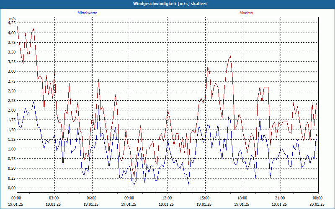Click the '06:00' x-axis time label
This screenshot has width=335, height=209.
click(91, 198)
